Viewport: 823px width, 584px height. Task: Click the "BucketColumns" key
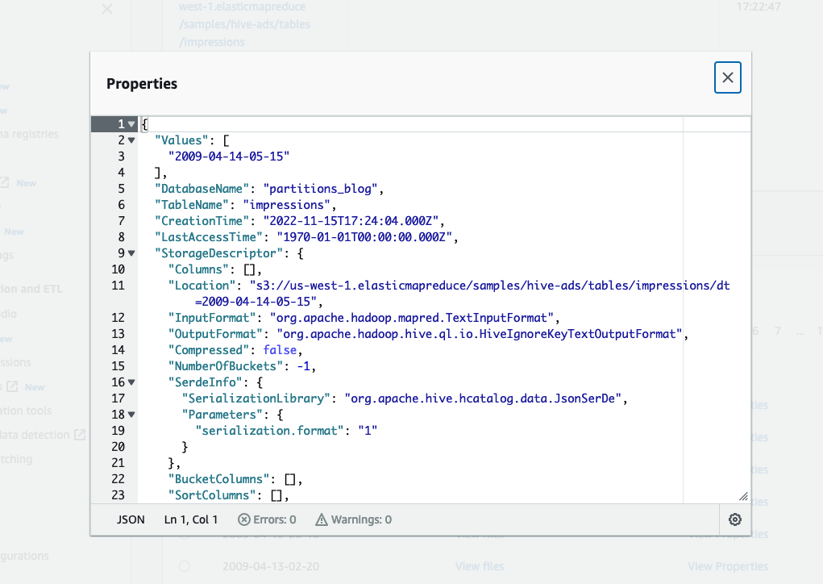pos(219,479)
